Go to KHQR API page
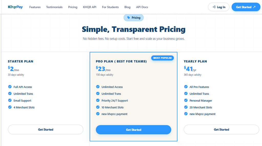 click(x=90, y=7)
